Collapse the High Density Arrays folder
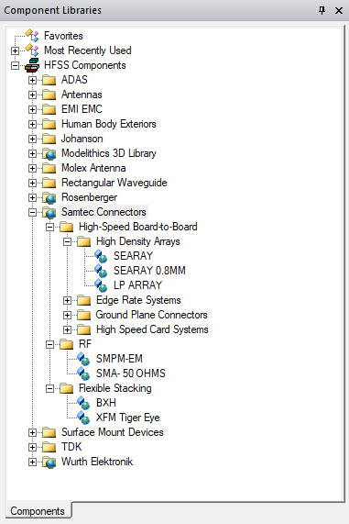This screenshot has height=524, width=349. tap(67, 242)
